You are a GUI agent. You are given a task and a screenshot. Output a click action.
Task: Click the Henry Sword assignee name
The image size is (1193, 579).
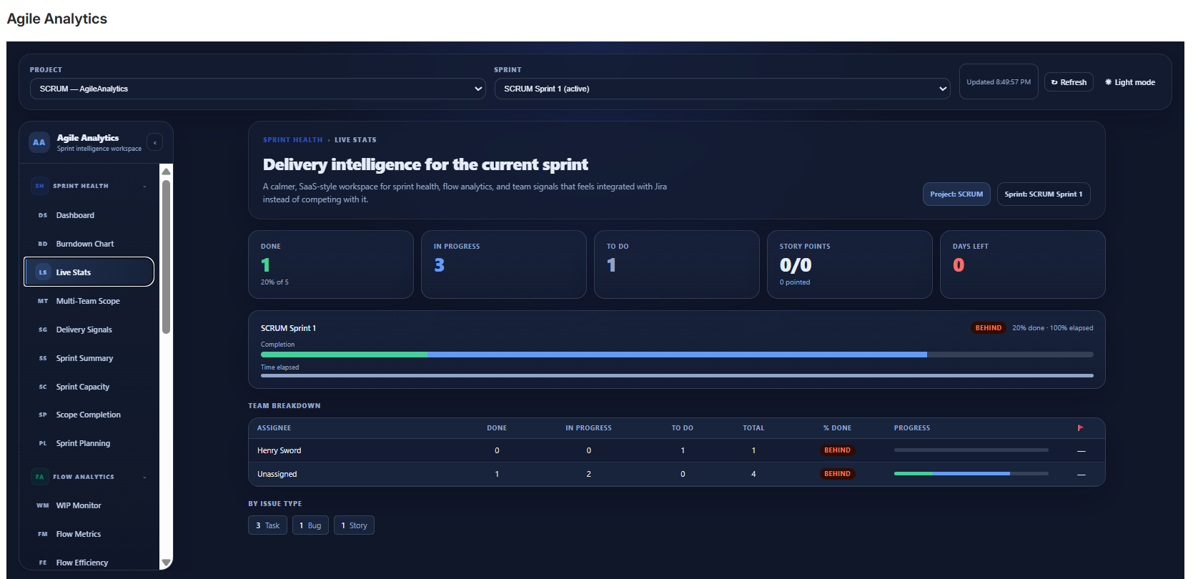[x=279, y=450]
